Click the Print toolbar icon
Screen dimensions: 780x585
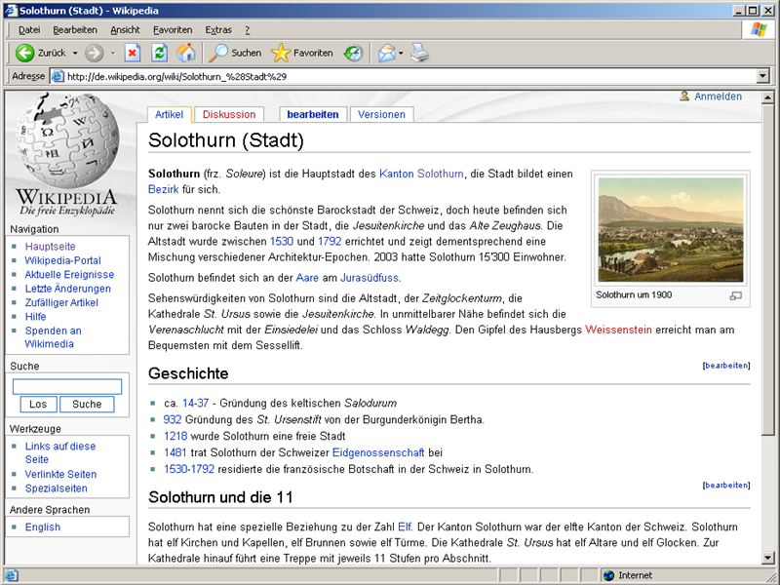(419, 53)
